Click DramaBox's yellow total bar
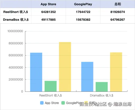The width and height of the screenshot is (135, 110). pyautogui.click(x=116, y=72)
